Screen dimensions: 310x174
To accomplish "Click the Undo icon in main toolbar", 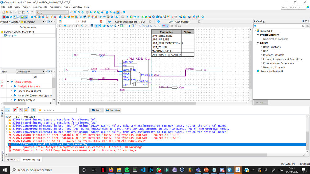I will pos(28,12).
